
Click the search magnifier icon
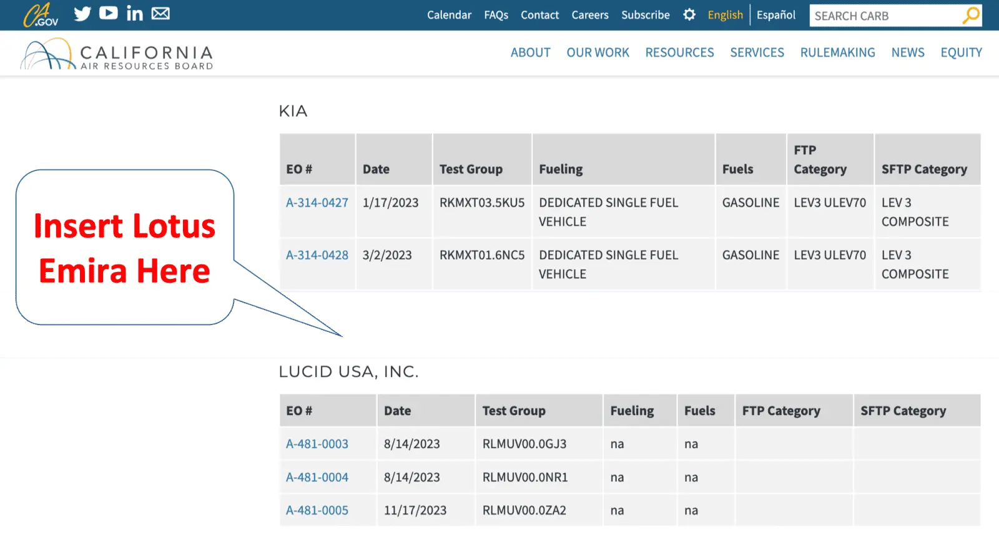[971, 16]
